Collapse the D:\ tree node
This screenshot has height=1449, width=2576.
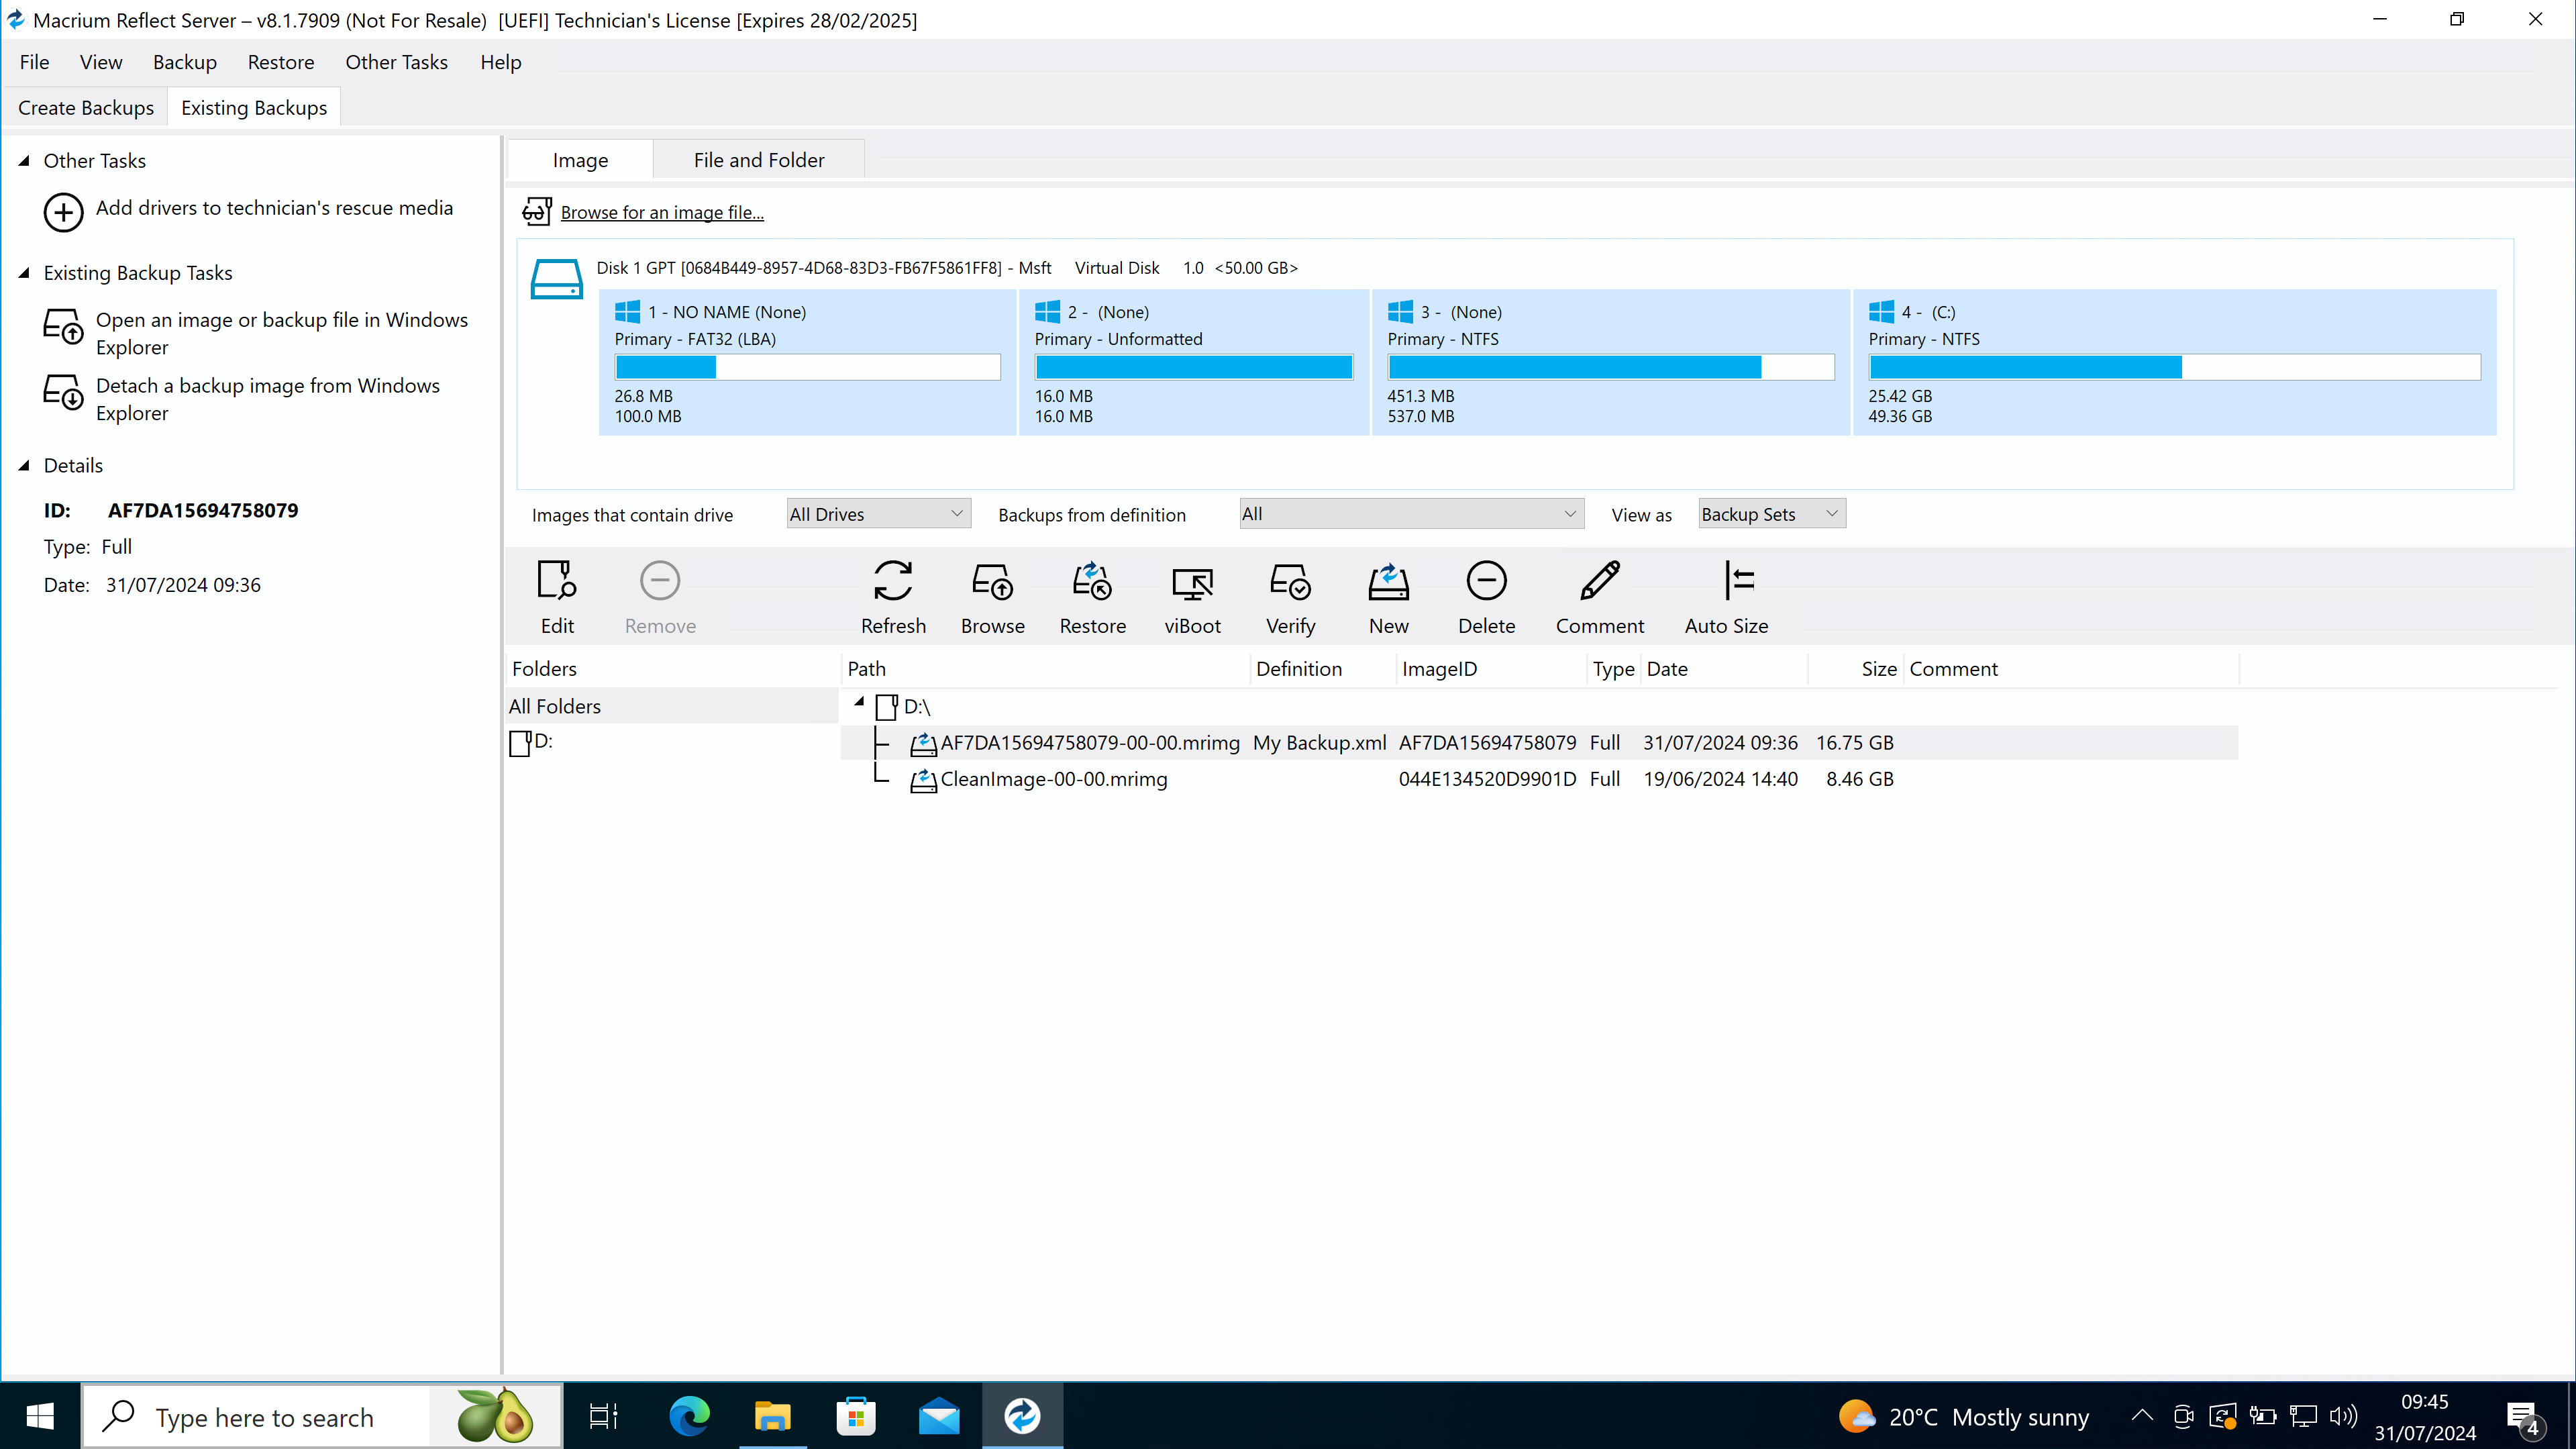858,703
